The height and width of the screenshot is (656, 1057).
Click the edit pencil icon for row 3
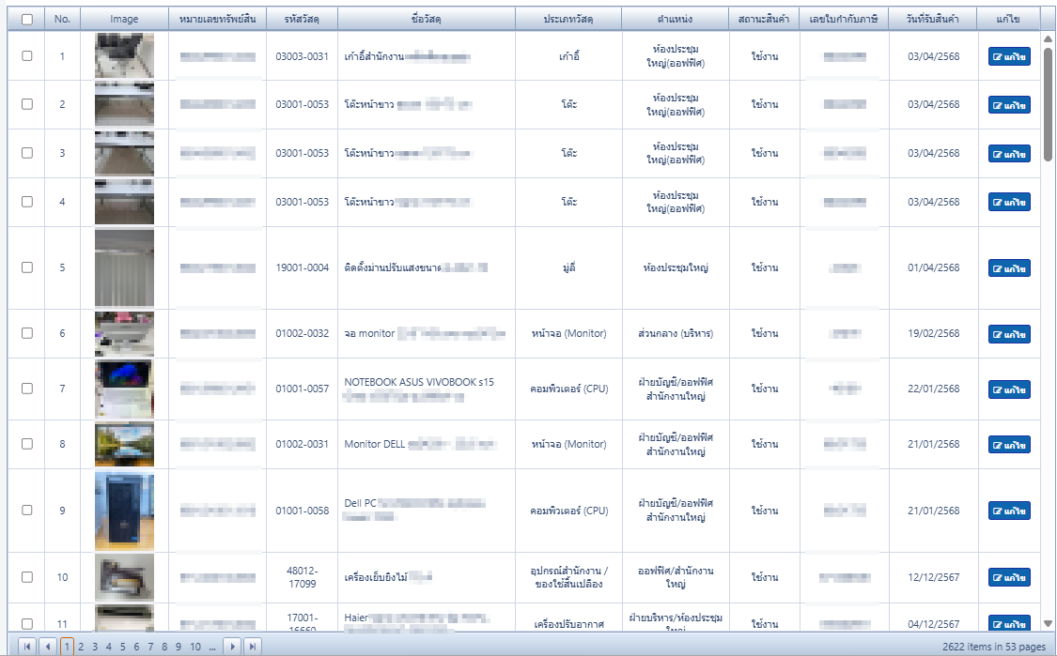(997, 152)
